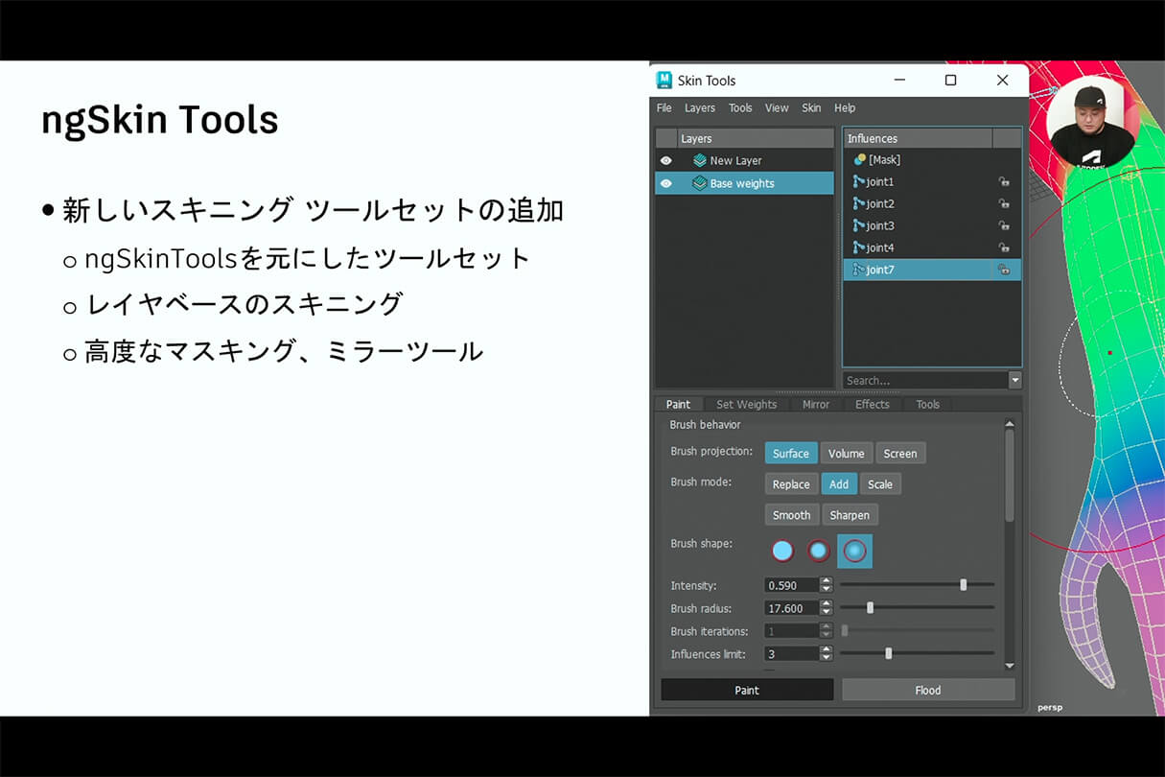1165x777 pixels.
Task: Click the [Mask] influence icon
Action: [x=860, y=160]
